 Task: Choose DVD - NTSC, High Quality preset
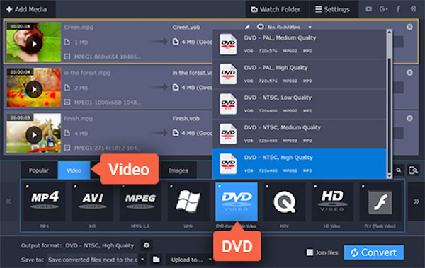(x=299, y=163)
